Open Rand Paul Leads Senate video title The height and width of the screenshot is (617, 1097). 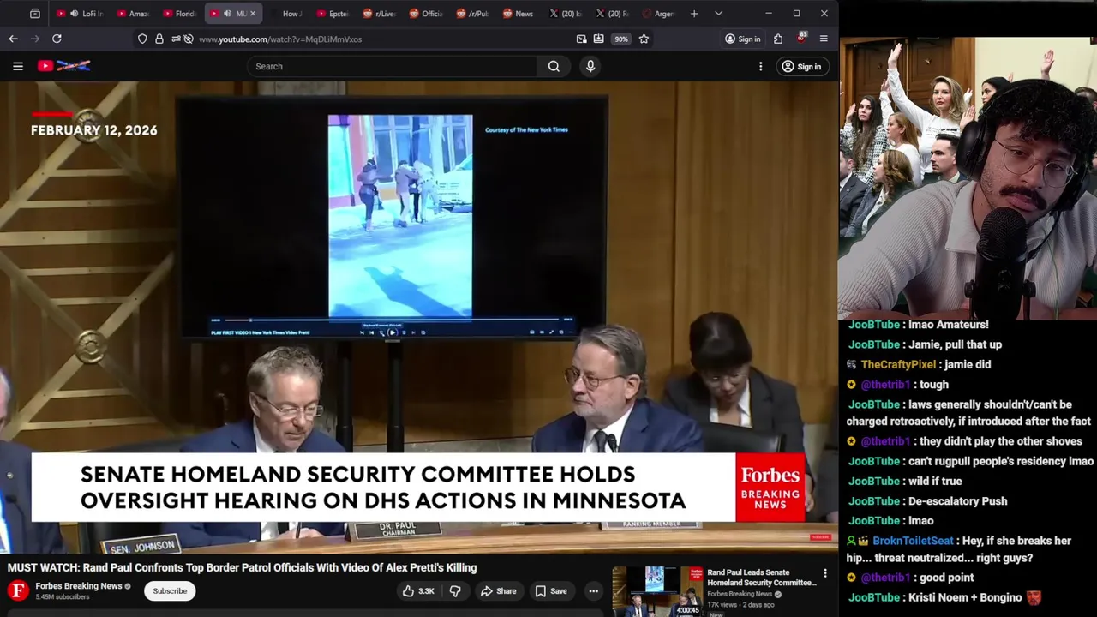click(761, 578)
